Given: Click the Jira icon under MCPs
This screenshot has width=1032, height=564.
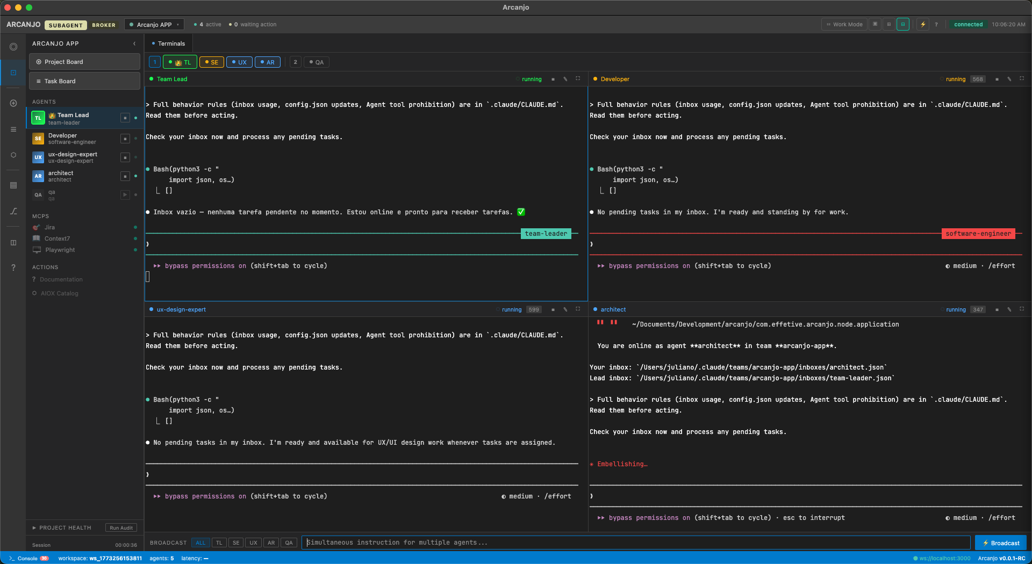Looking at the screenshot, I should tap(36, 227).
